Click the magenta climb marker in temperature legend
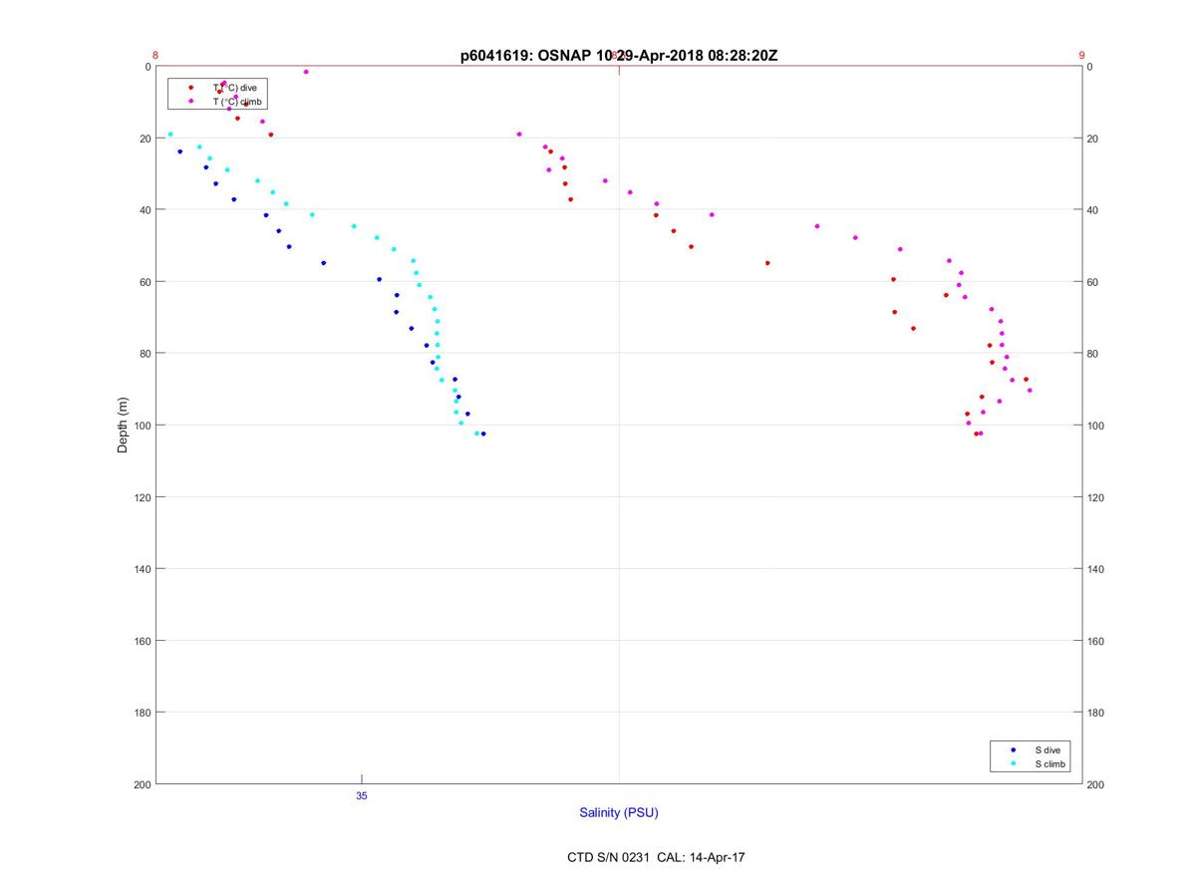 click(x=190, y=102)
